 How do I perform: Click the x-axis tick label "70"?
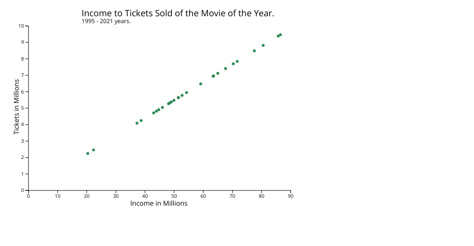(x=232, y=196)
